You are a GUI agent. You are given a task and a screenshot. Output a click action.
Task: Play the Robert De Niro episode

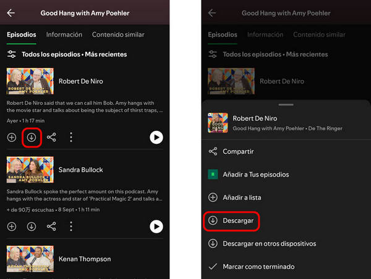click(x=156, y=137)
